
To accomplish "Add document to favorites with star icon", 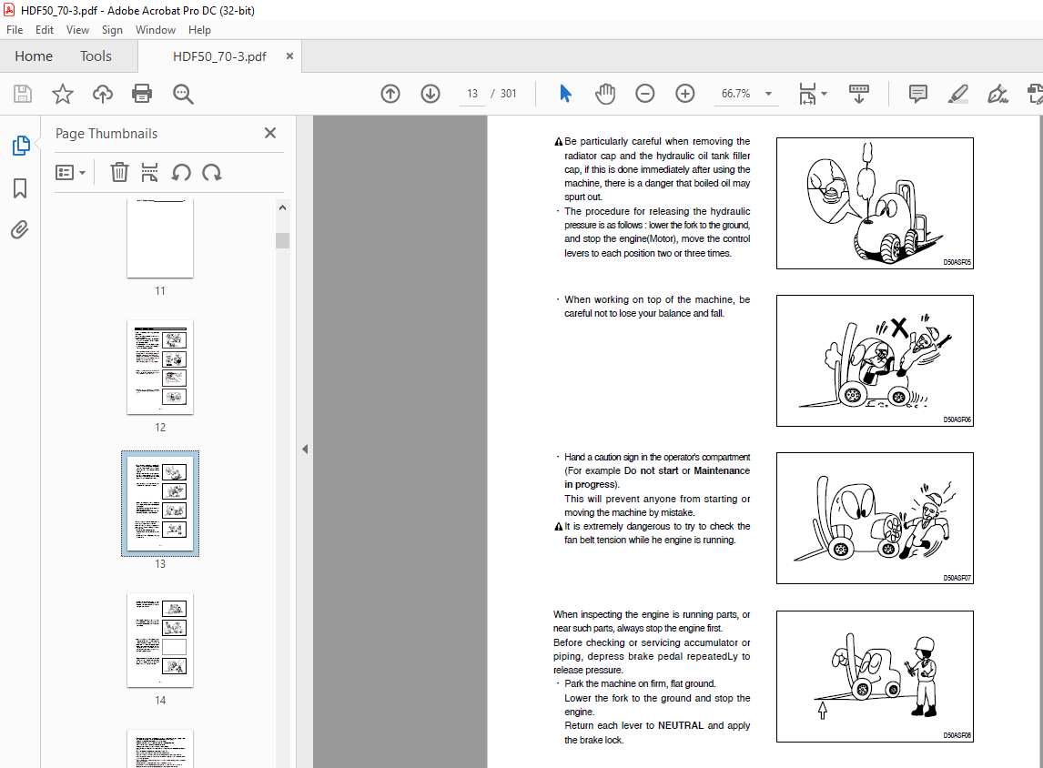I will coord(63,94).
